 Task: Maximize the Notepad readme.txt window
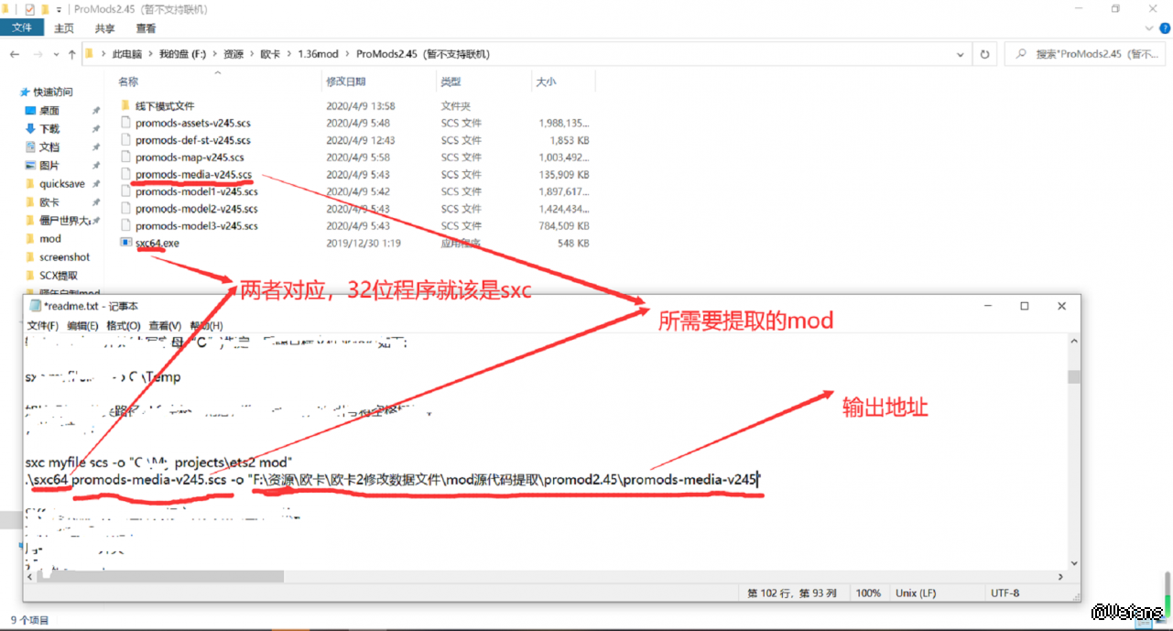pyautogui.click(x=1025, y=306)
